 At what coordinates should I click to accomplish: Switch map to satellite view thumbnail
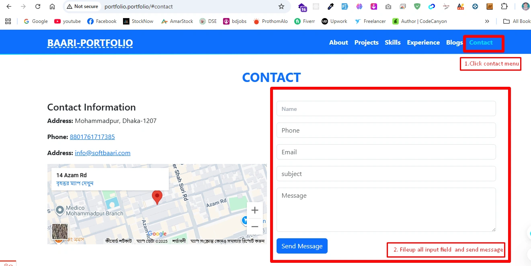(60, 231)
